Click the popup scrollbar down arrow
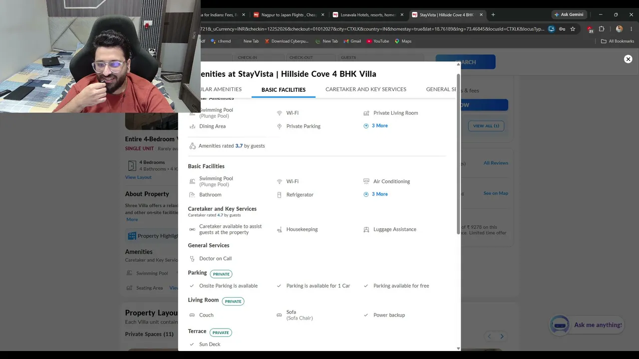Viewport: 639px width, 359px height. point(458,348)
